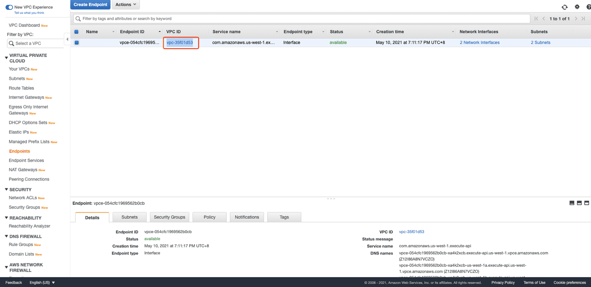This screenshot has width=591, height=287.
Task: Switch to the Details tab
Action: click(x=92, y=217)
